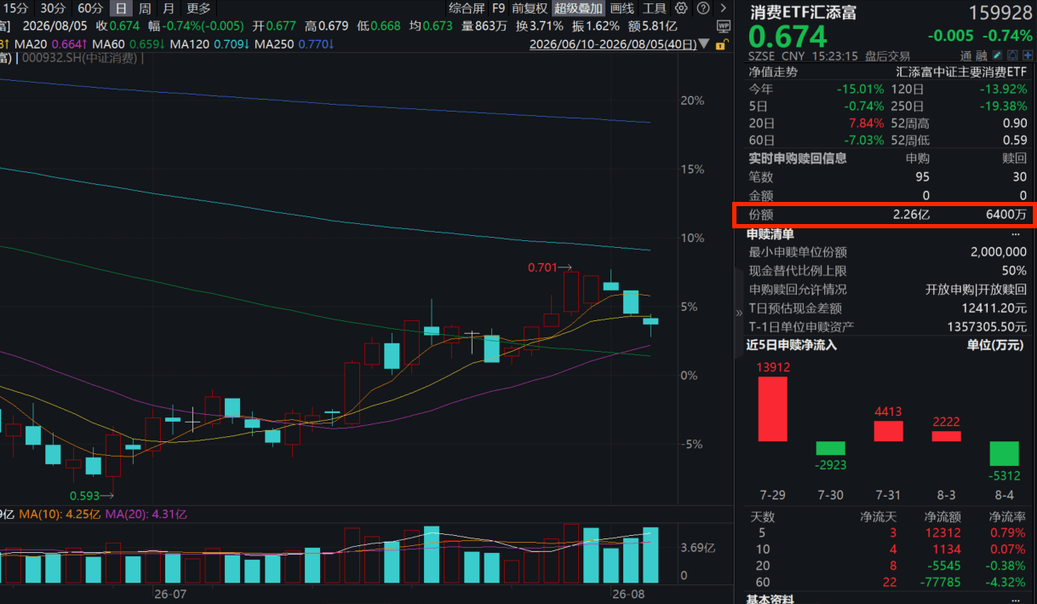Click the pencil edit icon beside 通融

(x=996, y=56)
